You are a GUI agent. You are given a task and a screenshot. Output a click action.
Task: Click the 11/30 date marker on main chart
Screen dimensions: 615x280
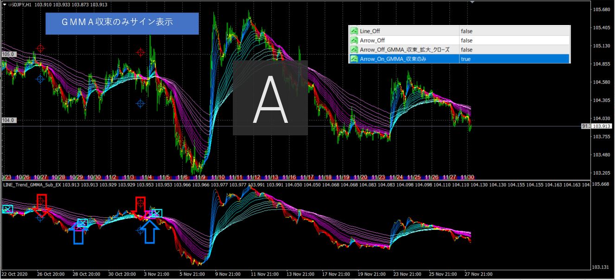pos(467,177)
